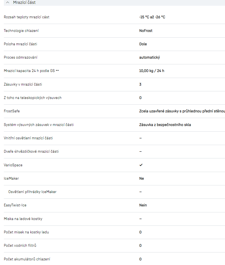The image size is (225, 265).
Task: Click the Zásuvka z bezpečnostního skla value
Action: click(165, 125)
